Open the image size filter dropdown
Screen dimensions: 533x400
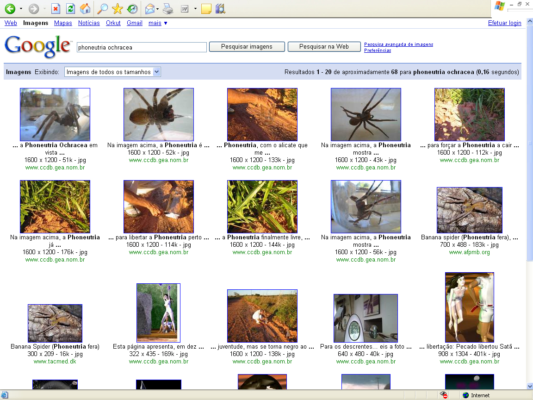[112, 72]
